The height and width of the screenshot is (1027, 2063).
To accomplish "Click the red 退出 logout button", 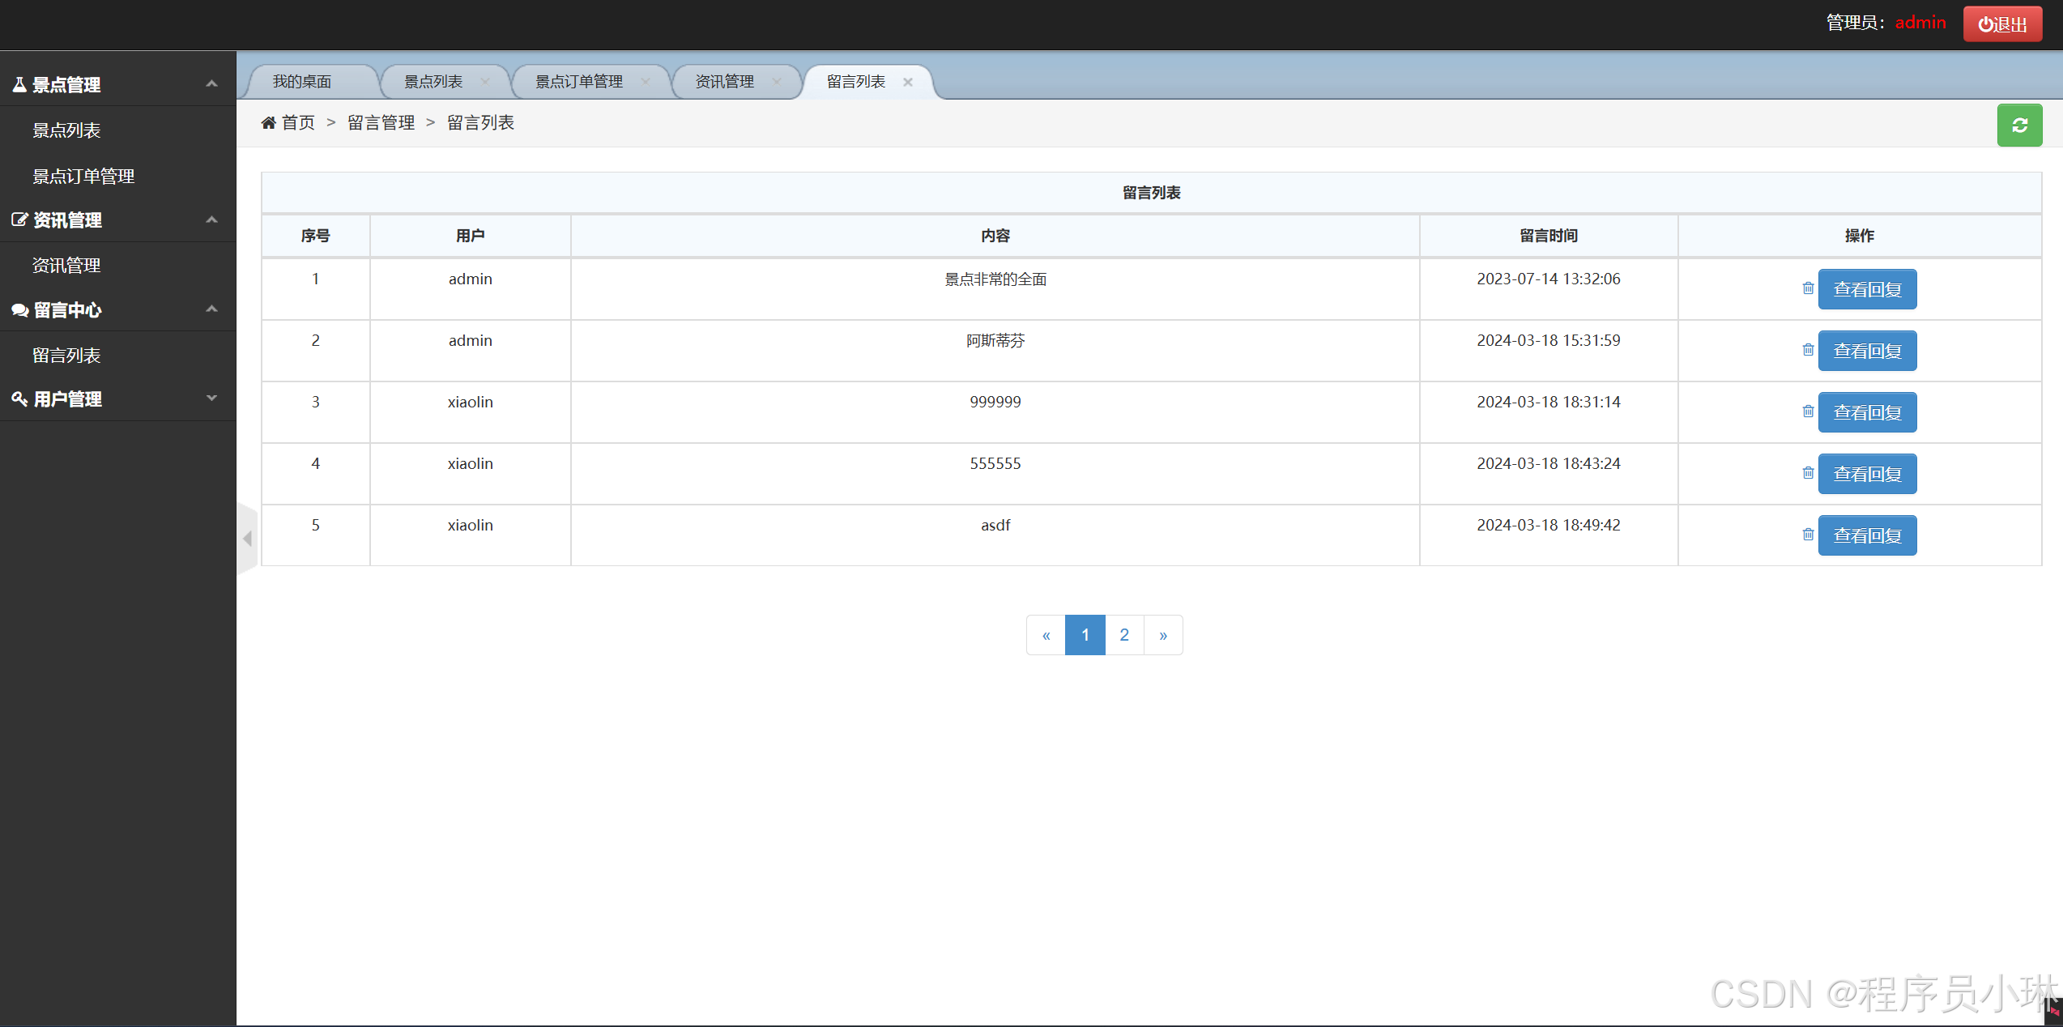I will click(2002, 24).
